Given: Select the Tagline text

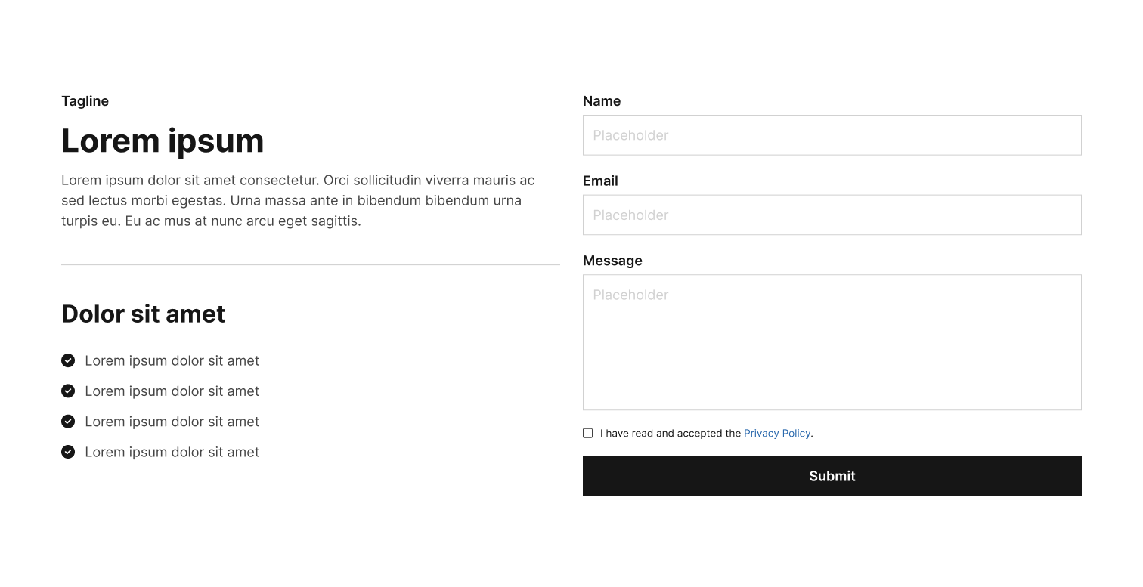Looking at the screenshot, I should click(85, 101).
